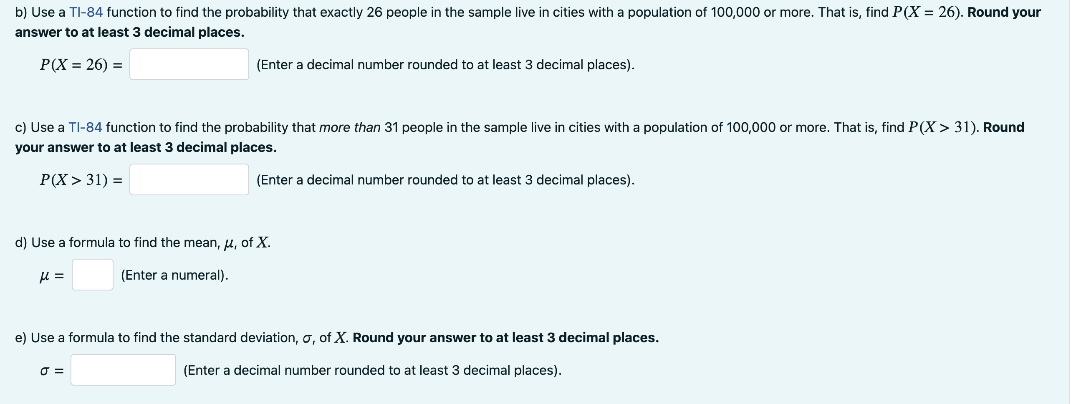Click the italic 'more than' text in part c
This screenshot has height=404, width=1071.
pyautogui.click(x=350, y=127)
